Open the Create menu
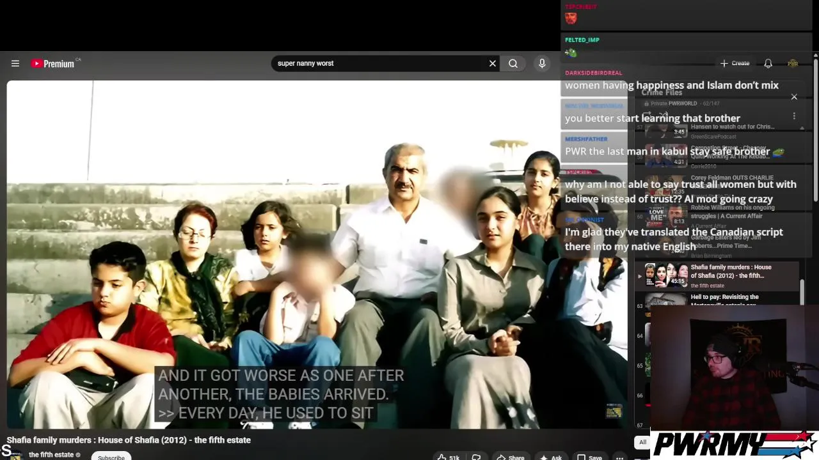Viewport: 819px width, 460px height. pos(735,63)
